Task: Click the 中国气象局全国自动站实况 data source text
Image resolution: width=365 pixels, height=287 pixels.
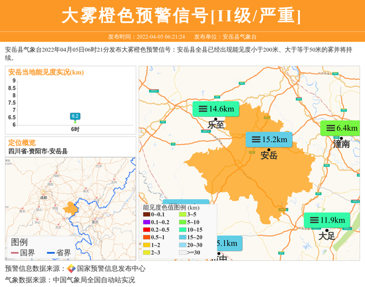Action: point(94,280)
